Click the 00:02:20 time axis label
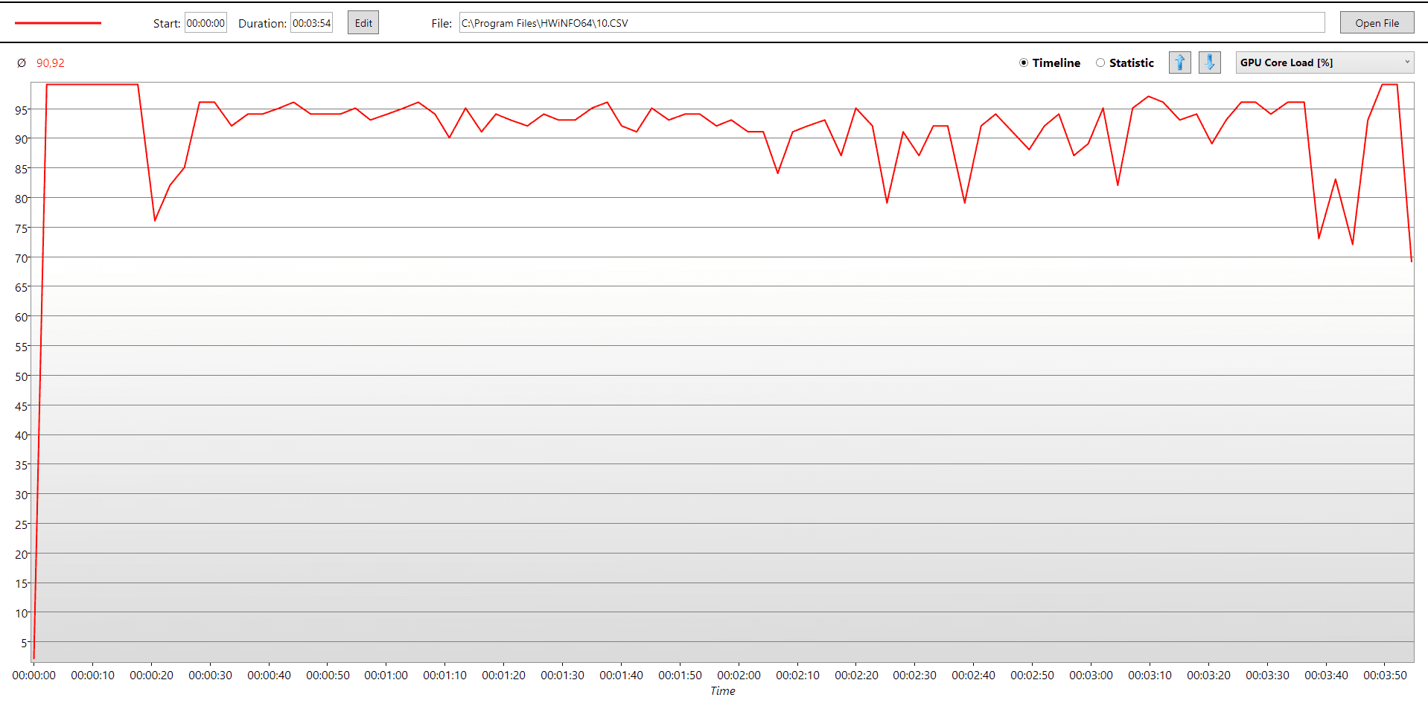 857,676
